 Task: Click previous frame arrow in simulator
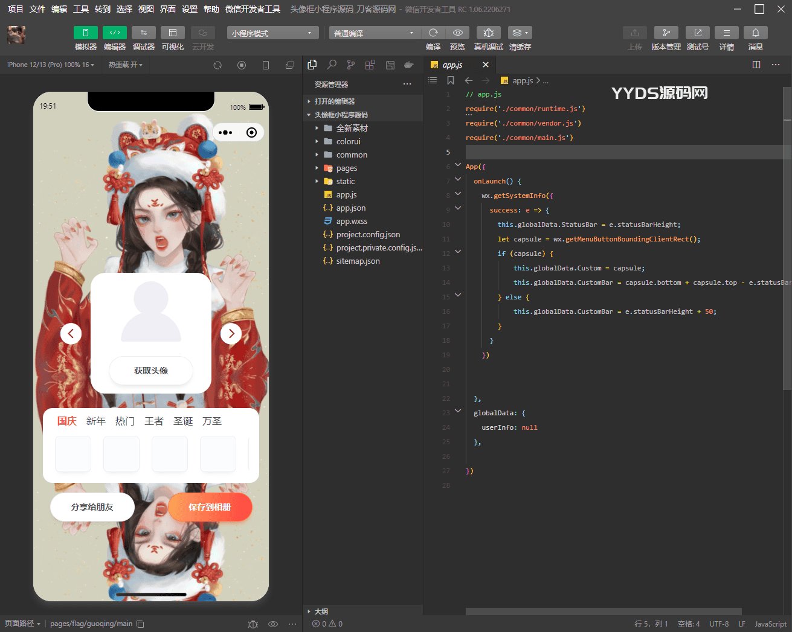71,333
